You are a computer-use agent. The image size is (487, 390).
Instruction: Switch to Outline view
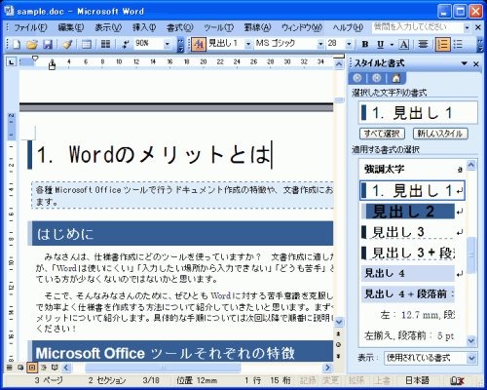click(x=44, y=368)
